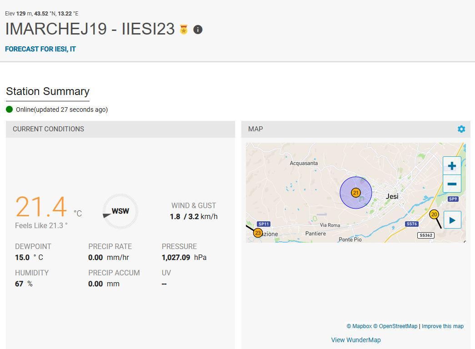Click the 21.4 temperature reading
This screenshot has height=349, width=475.
[x=41, y=207]
